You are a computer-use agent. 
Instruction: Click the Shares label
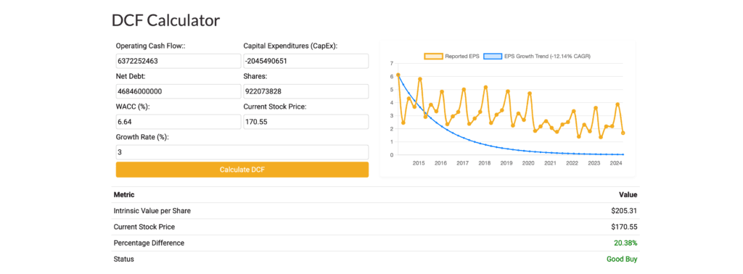pyautogui.click(x=255, y=76)
